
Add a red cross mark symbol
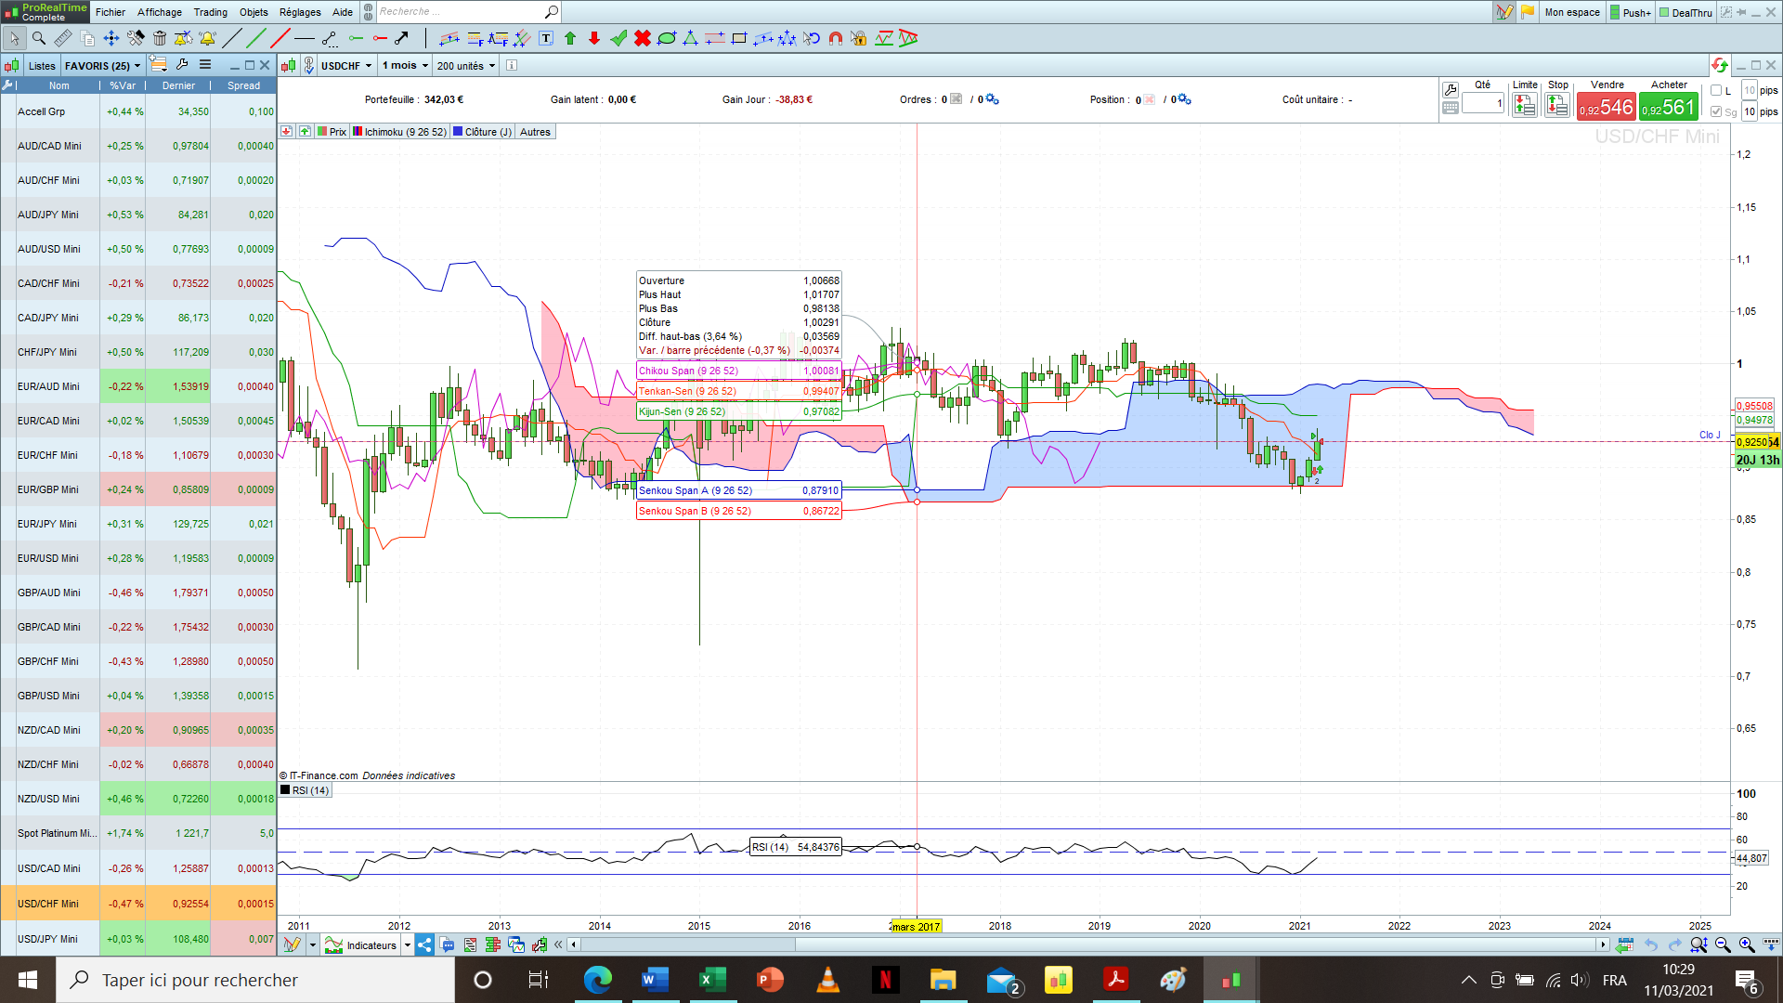coord(643,38)
